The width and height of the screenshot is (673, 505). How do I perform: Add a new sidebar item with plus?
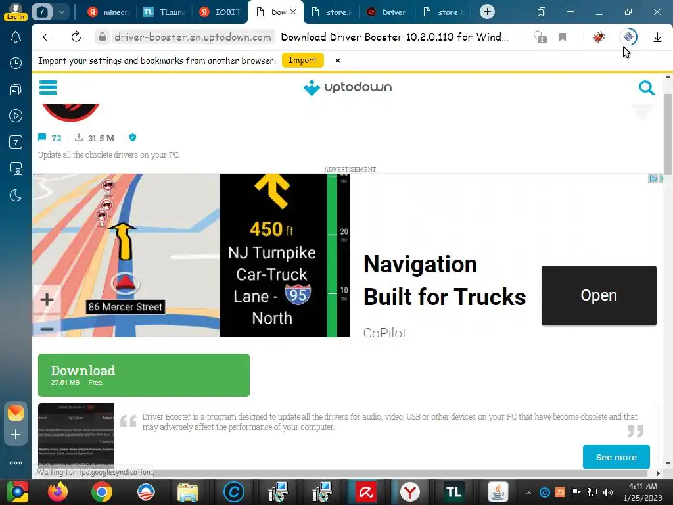coord(16,435)
